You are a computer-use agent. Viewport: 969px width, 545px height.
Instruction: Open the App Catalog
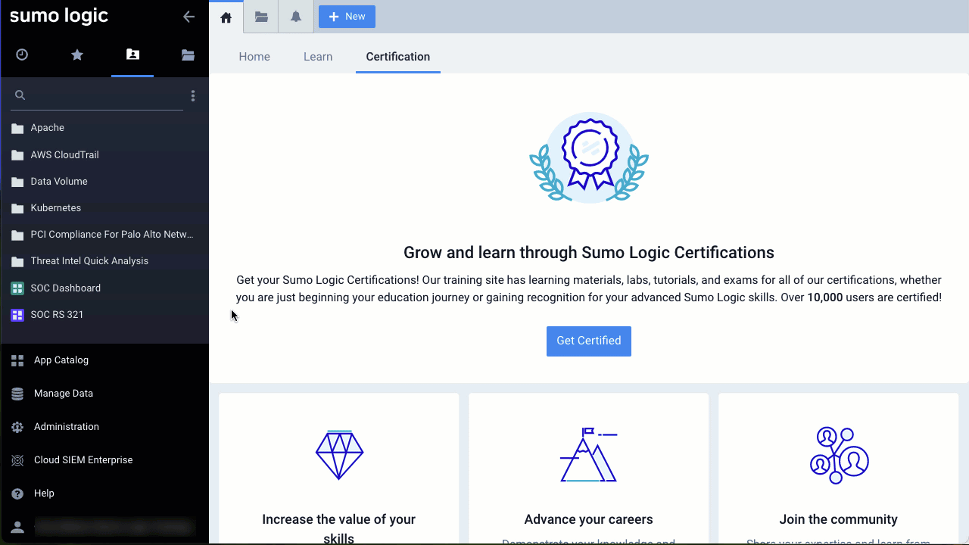click(x=61, y=360)
